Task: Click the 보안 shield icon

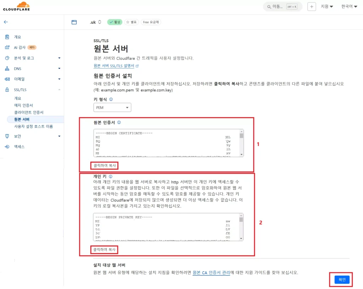Action: 7,136
